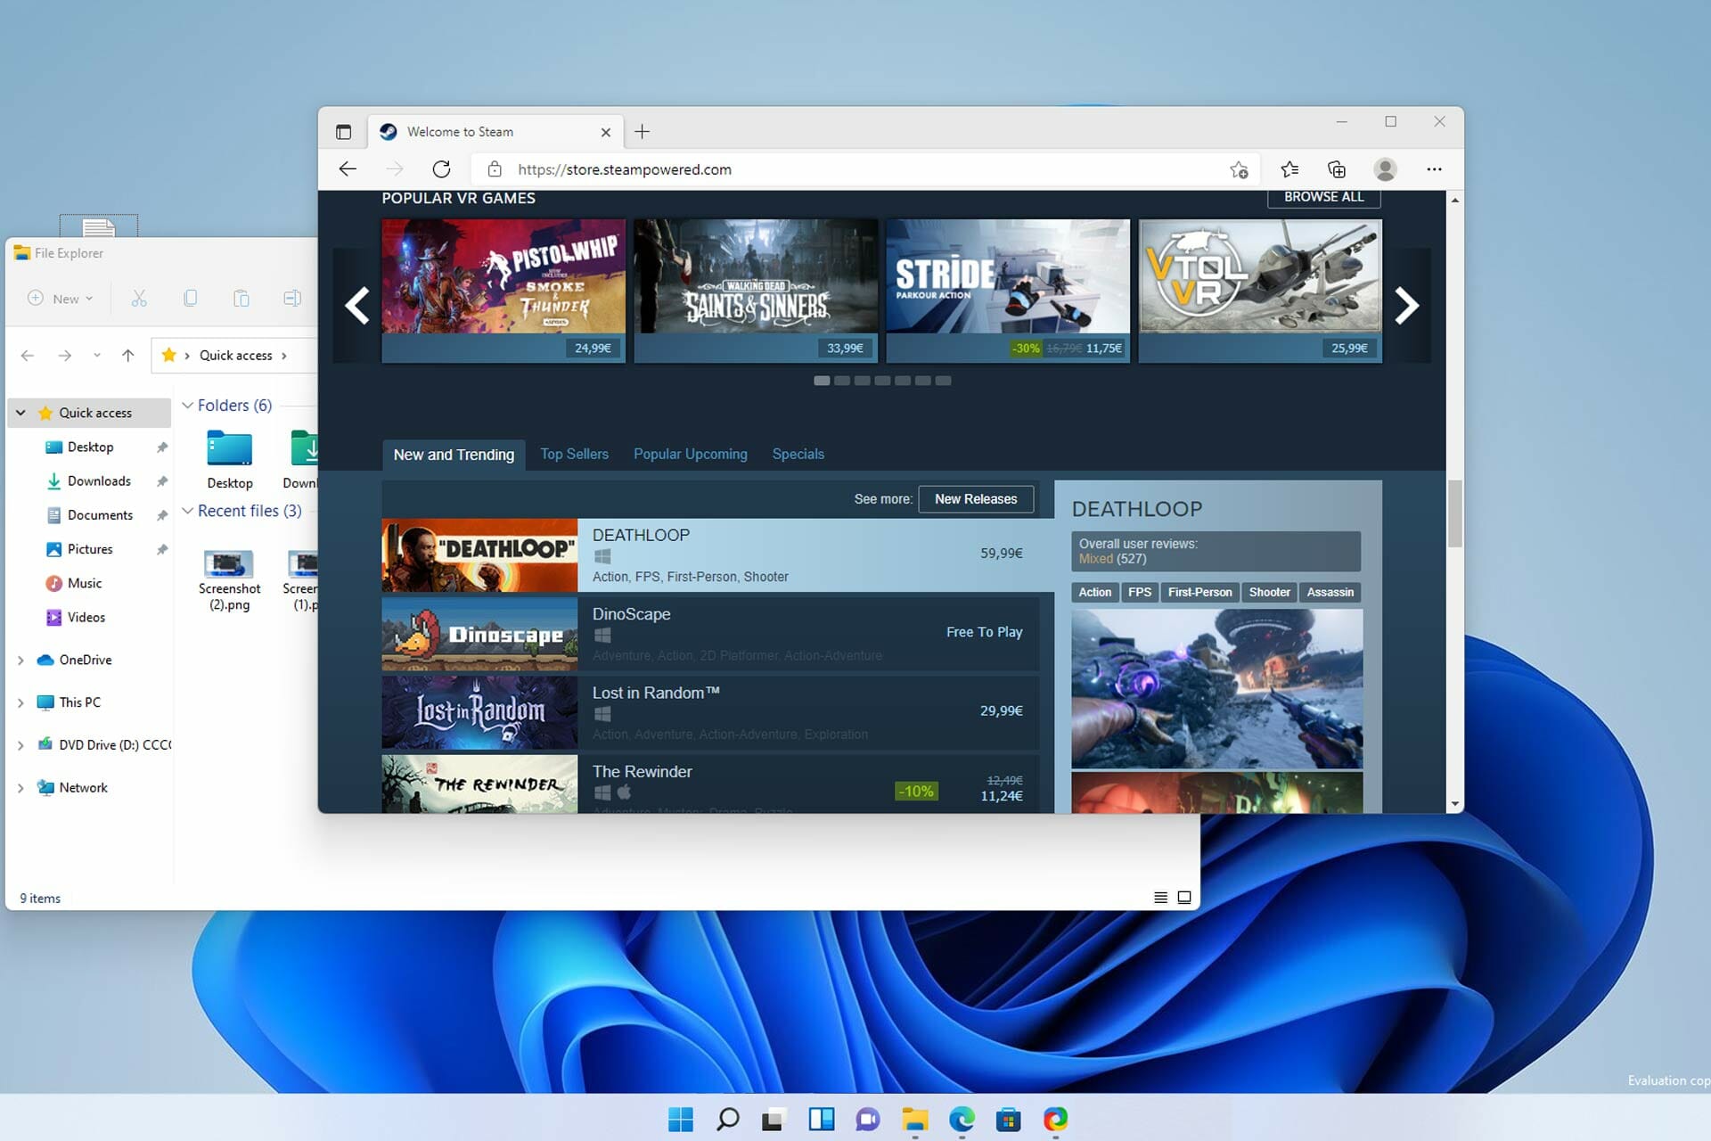Add this page to favorites star icon
Screen dimensions: 1711x1141
[1239, 169]
